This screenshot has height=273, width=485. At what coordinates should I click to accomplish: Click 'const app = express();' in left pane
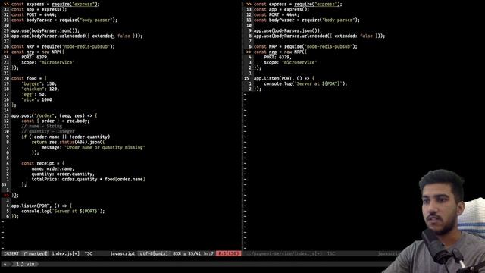click(x=39, y=10)
